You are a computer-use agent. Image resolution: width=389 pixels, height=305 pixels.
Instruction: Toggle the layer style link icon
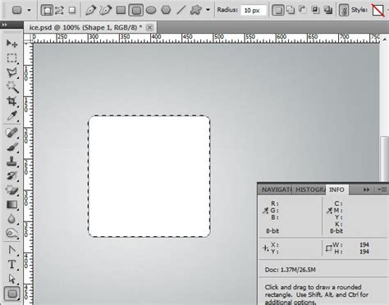tap(344, 11)
